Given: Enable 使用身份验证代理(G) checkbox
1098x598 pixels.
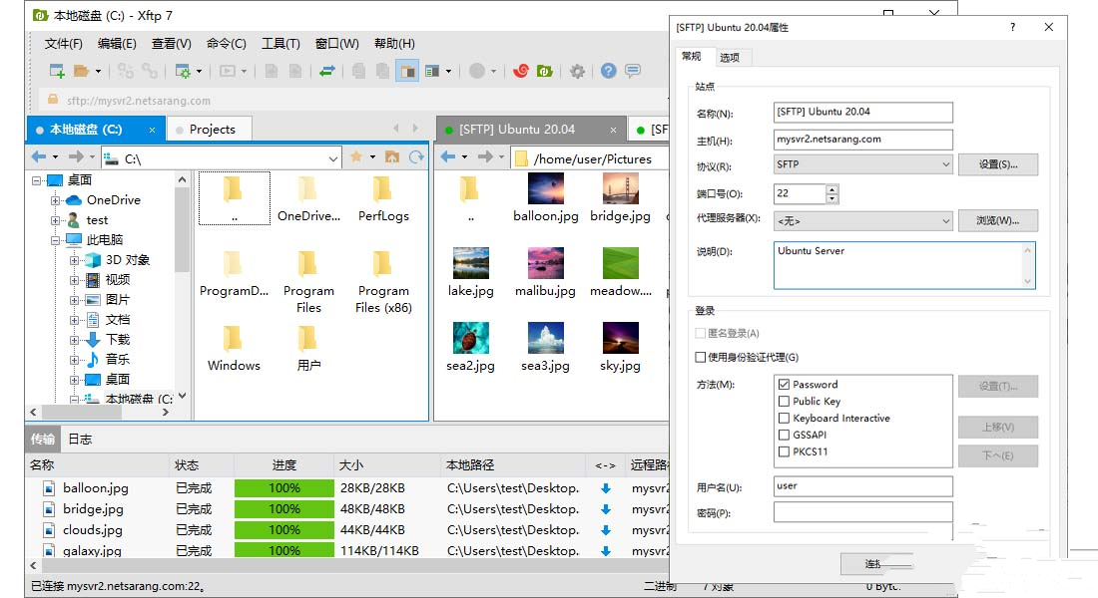Looking at the screenshot, I should 701,358.
